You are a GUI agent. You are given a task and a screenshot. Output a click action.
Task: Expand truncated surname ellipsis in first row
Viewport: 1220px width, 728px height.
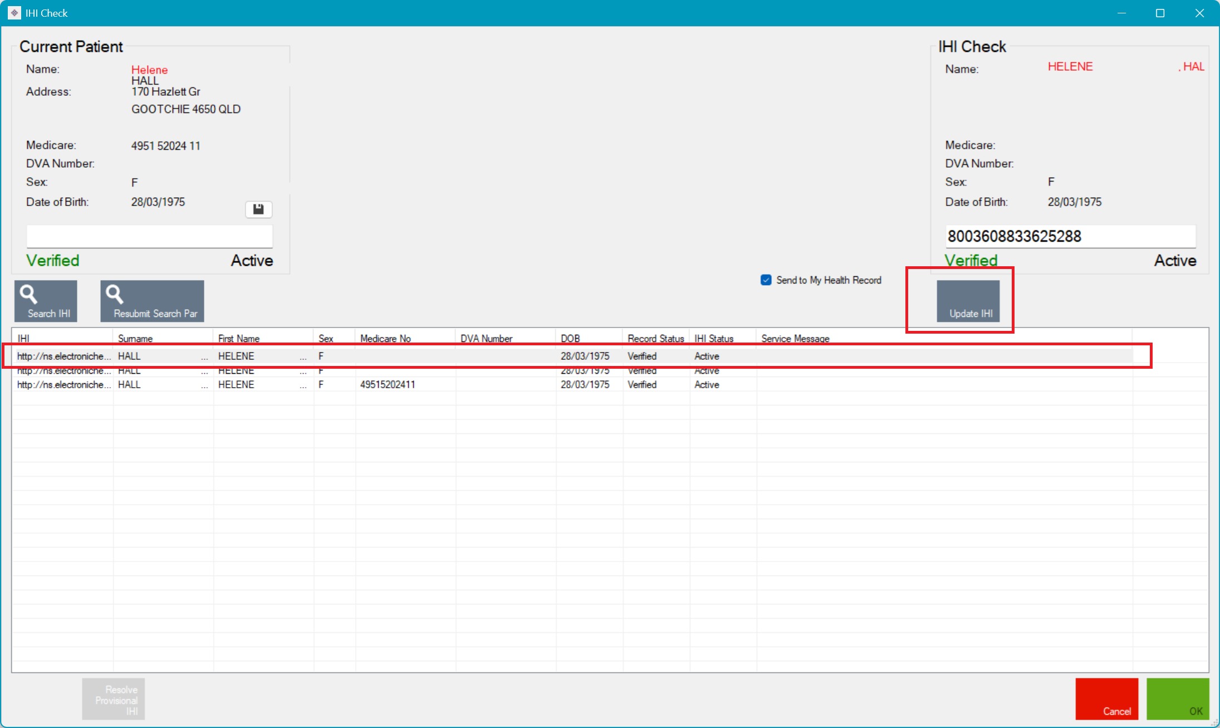(204, 356)
